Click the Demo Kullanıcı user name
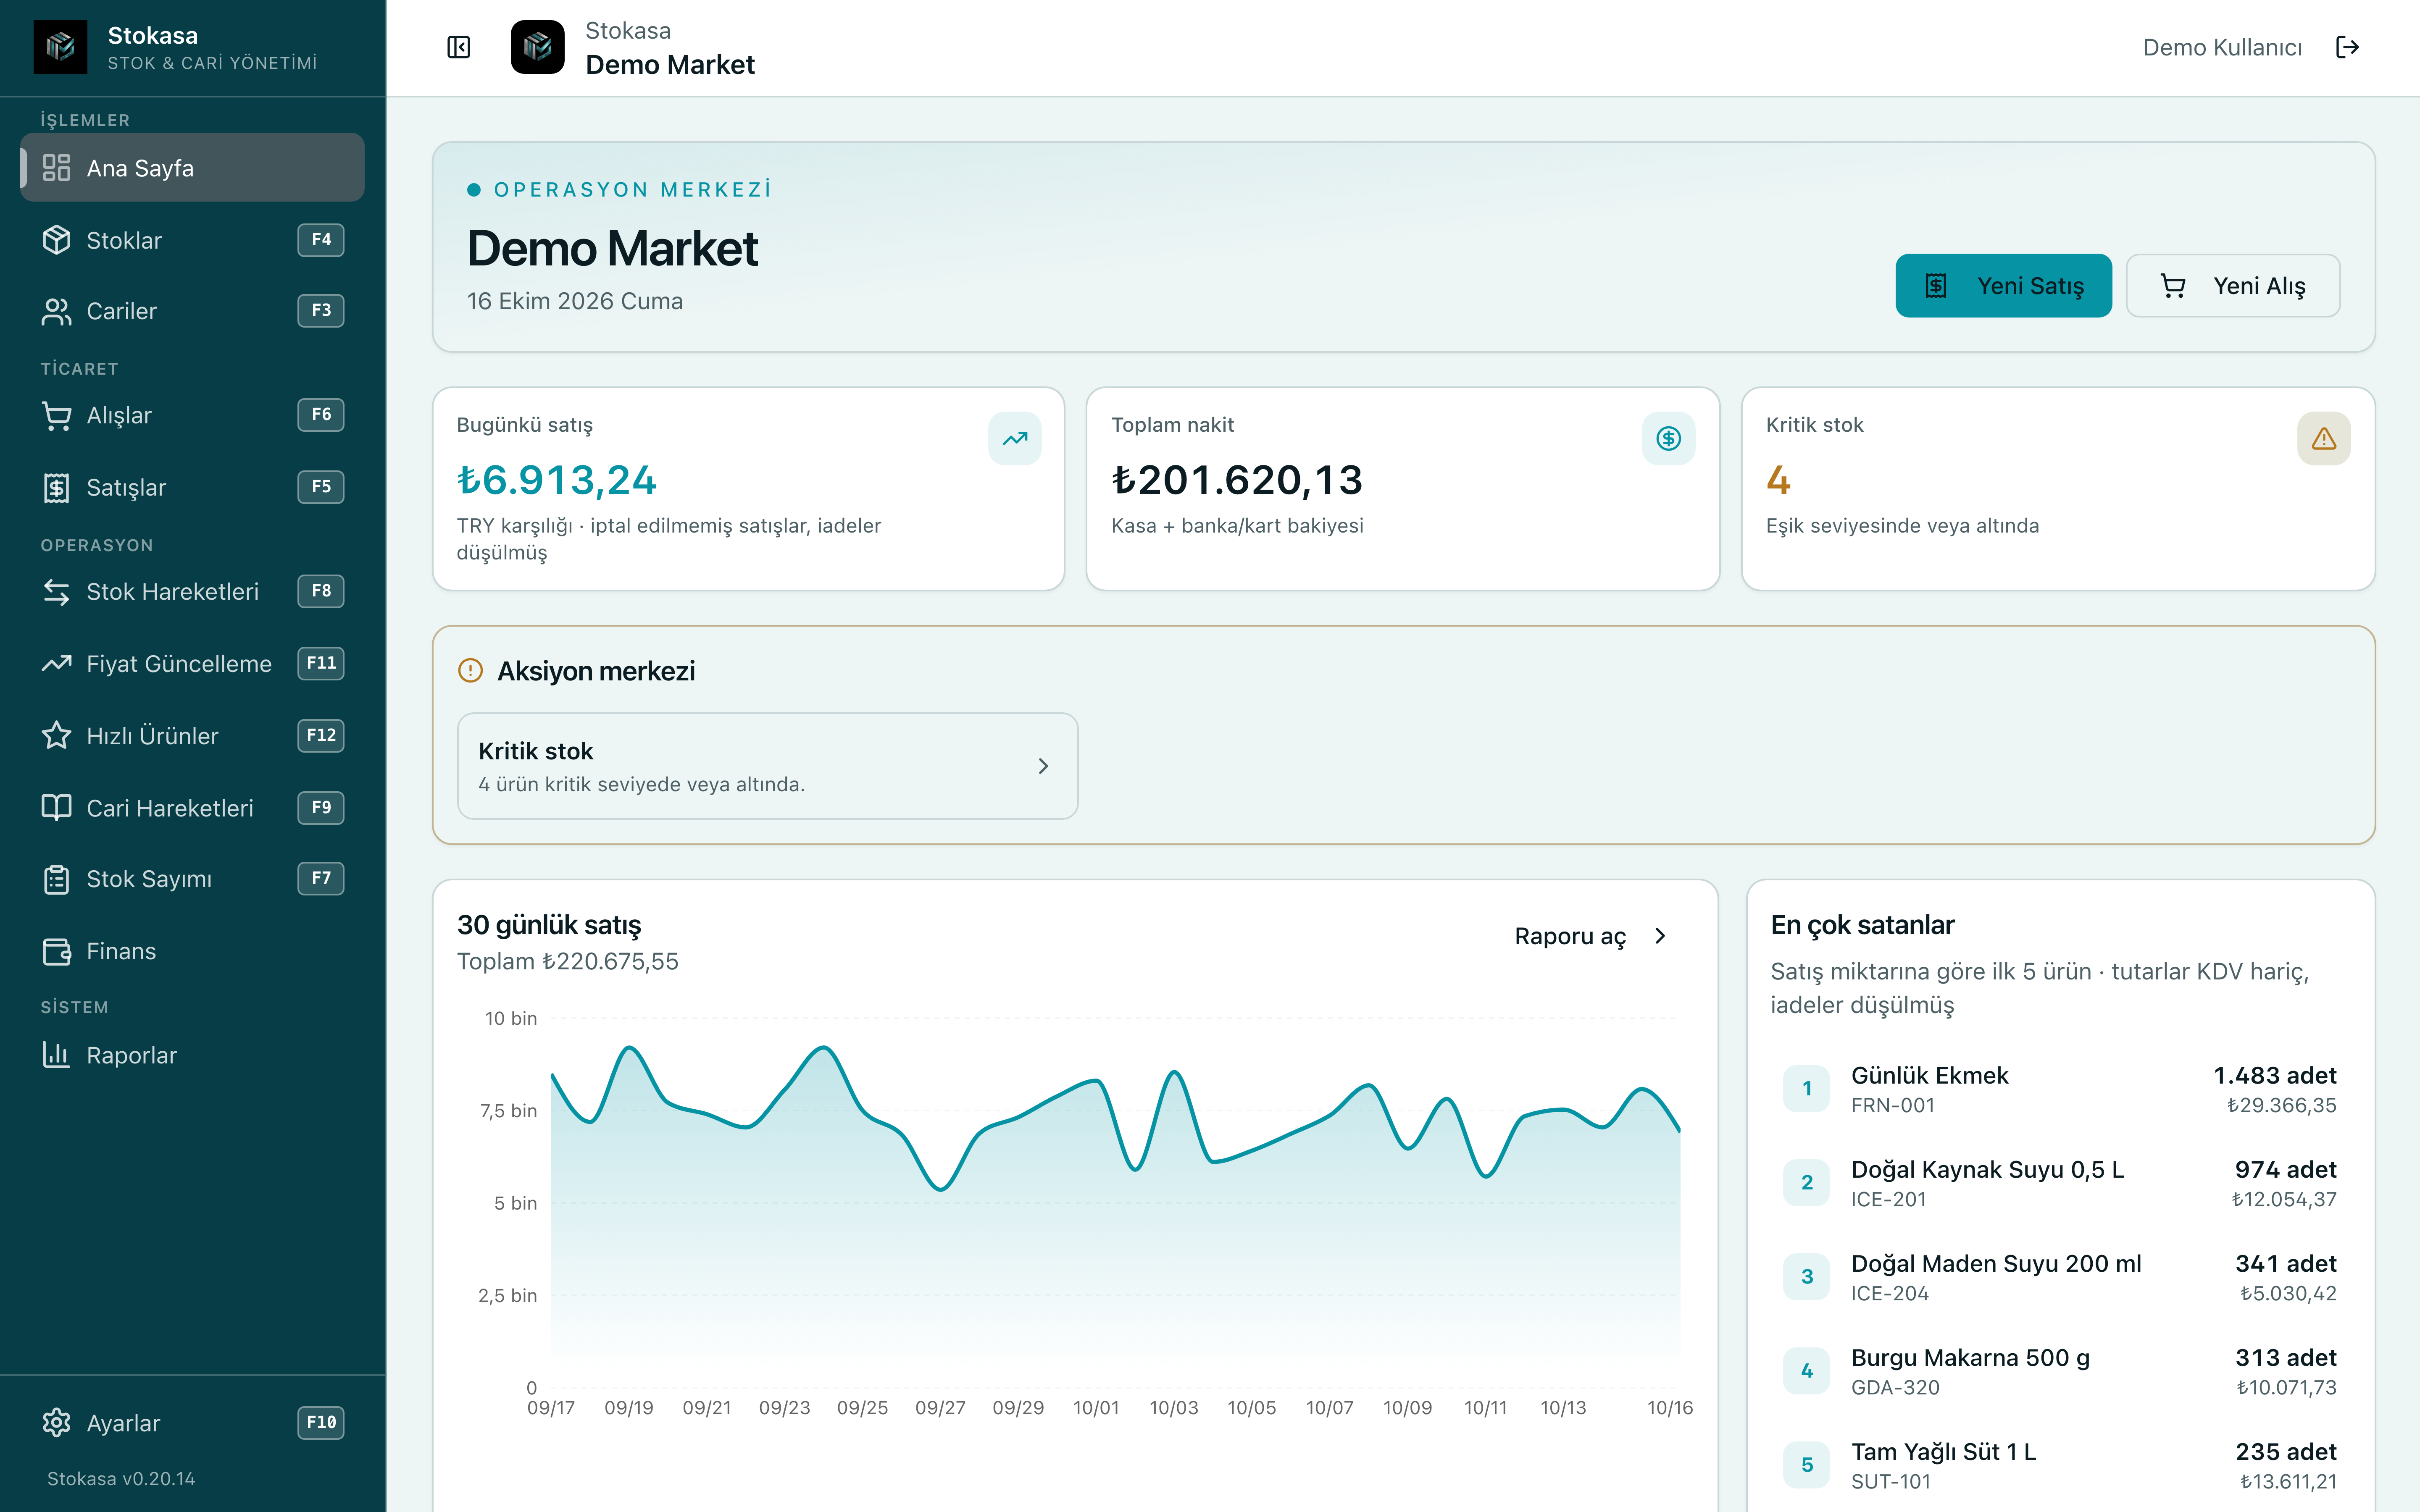 tap(2222, 47)
